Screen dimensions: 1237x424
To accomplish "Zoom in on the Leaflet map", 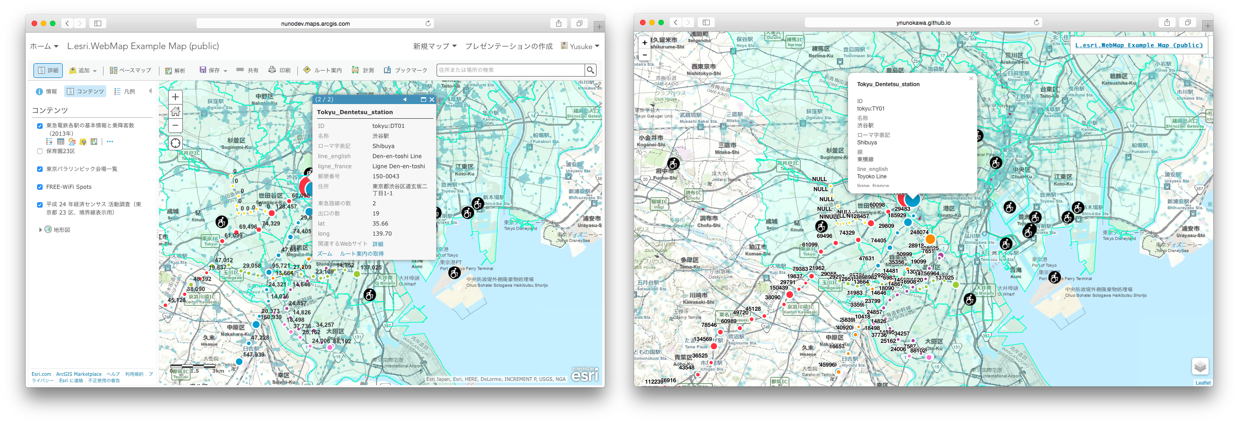I will (645, 43).
